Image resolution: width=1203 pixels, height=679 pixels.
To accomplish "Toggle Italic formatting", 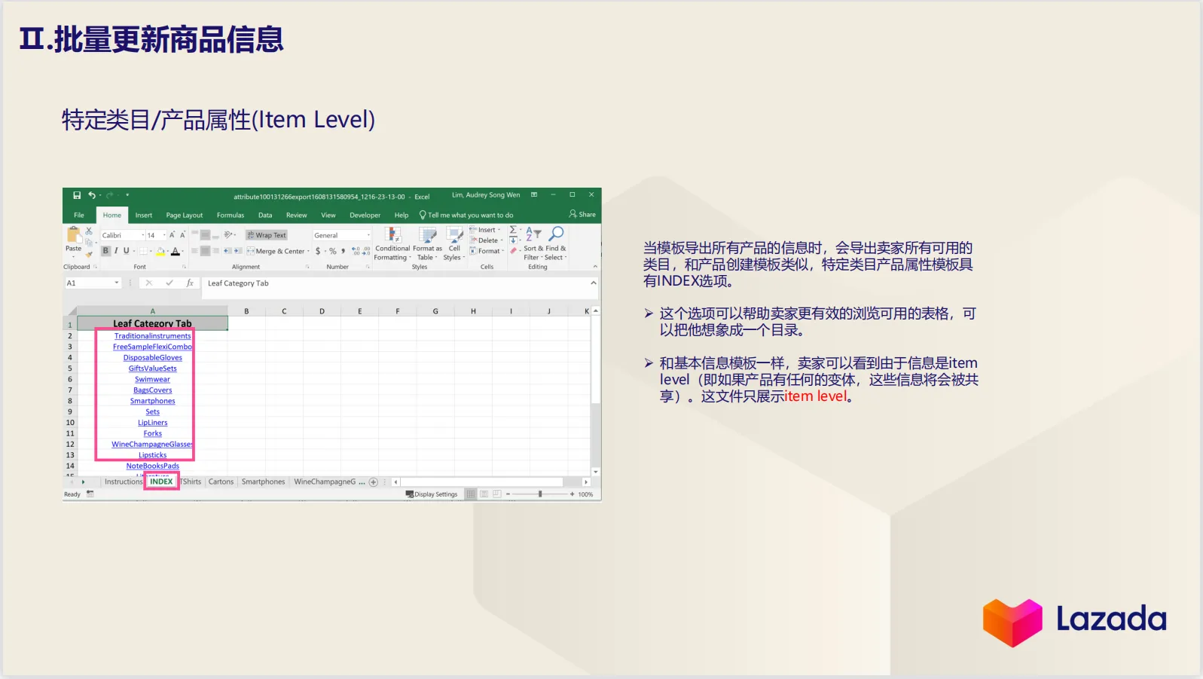I will point(116,251).
